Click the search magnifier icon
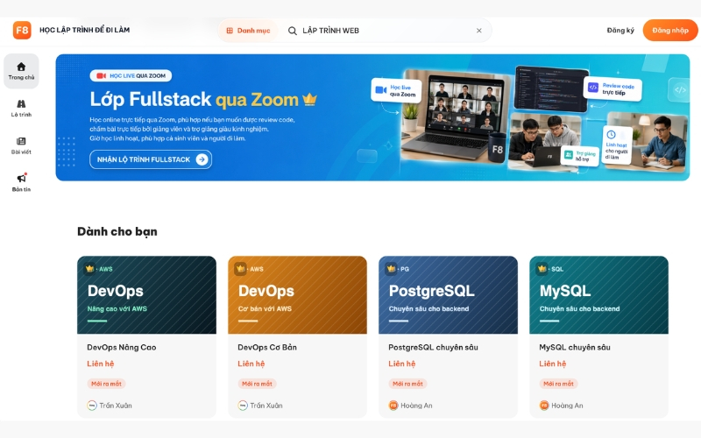The width and height of the screenshot is (701, 438). point(293,31)
